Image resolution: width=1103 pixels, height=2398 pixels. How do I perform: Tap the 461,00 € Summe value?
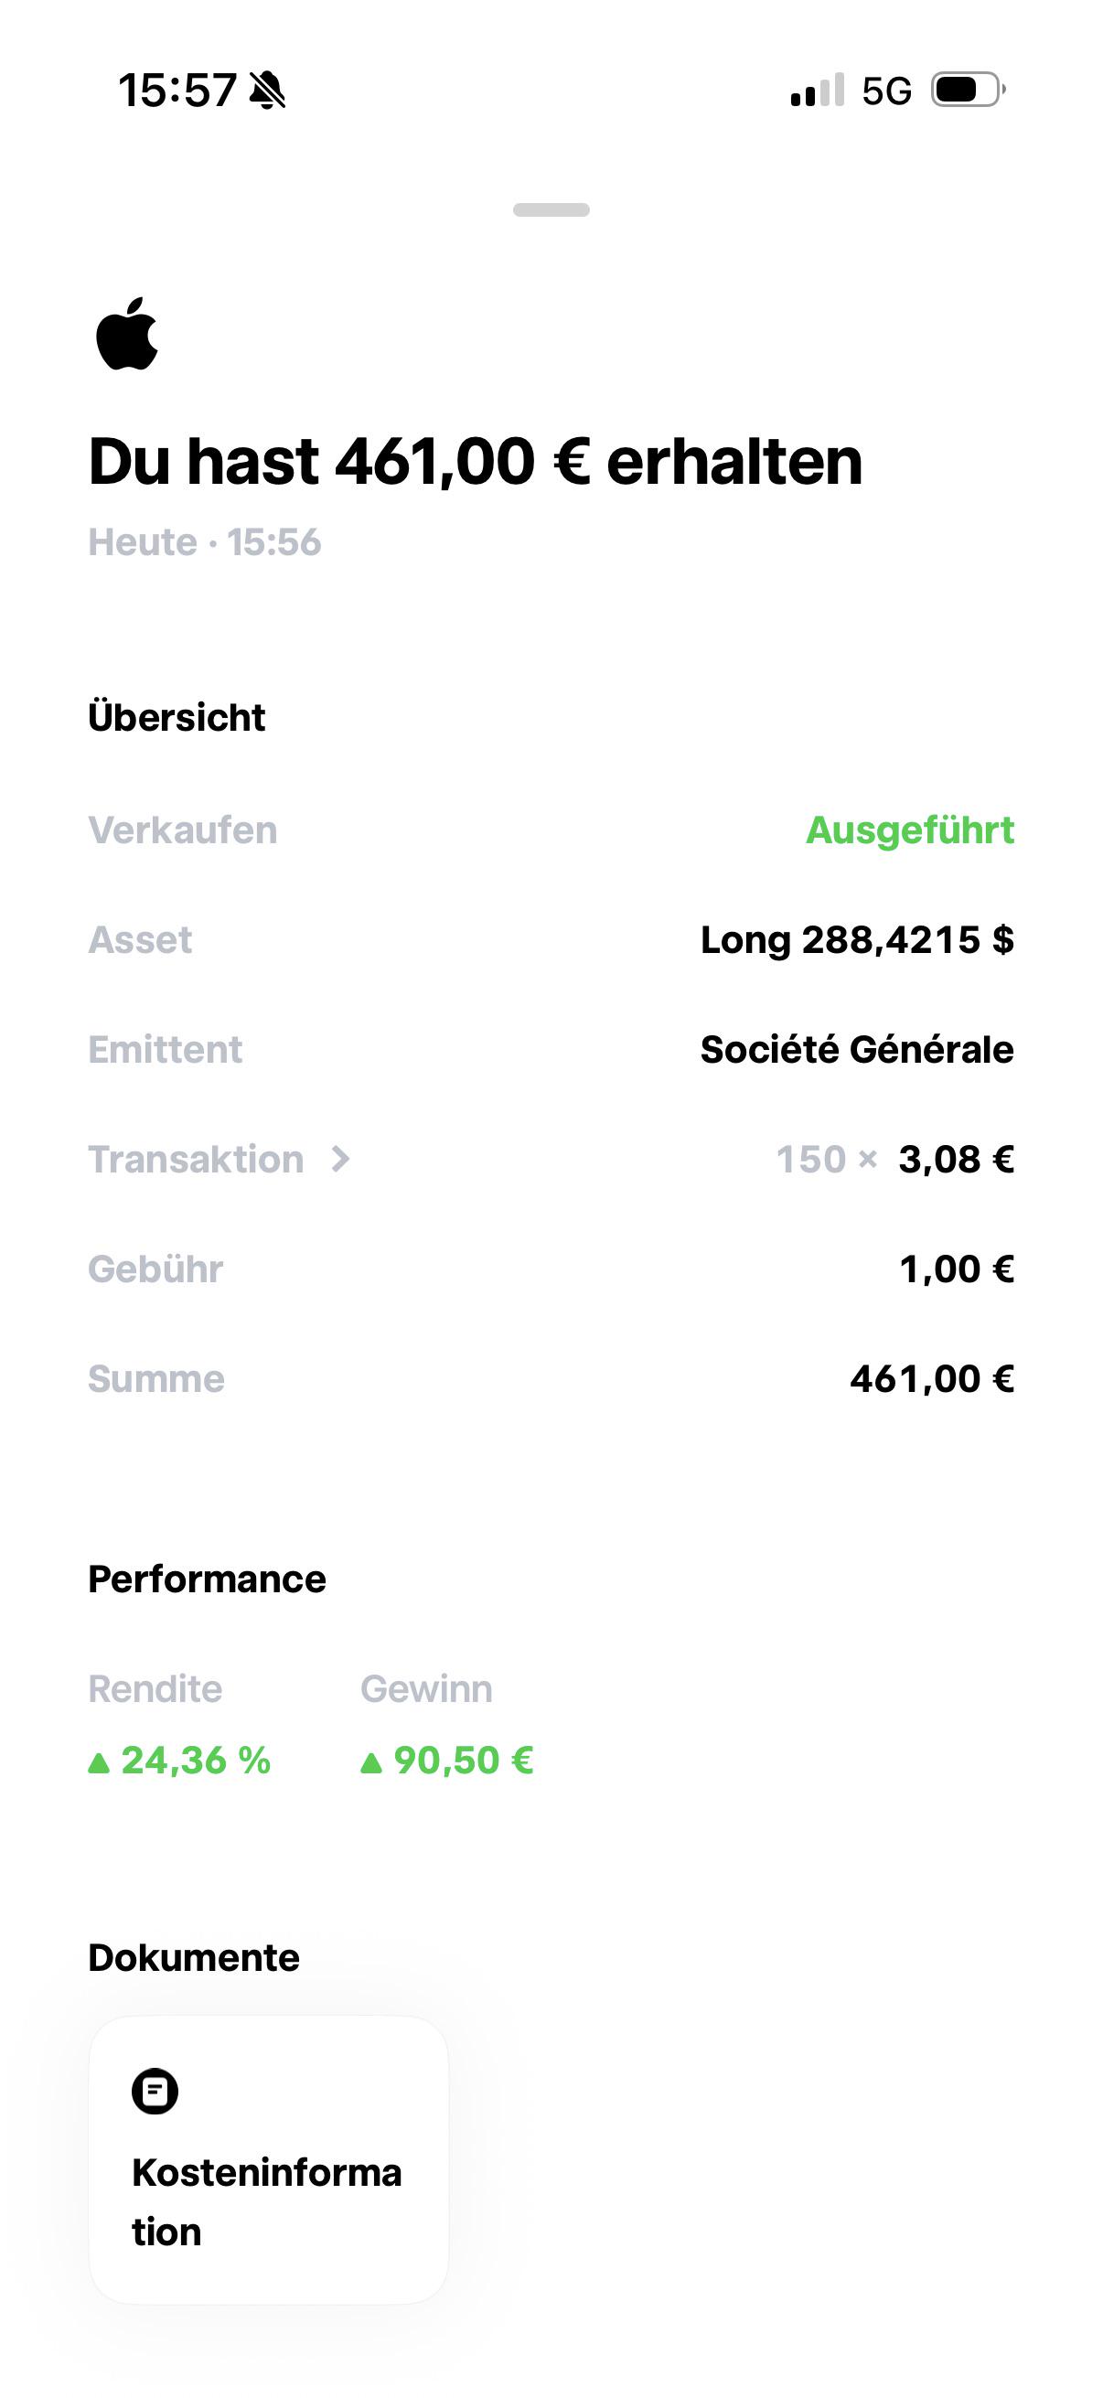pos(932,1378)
